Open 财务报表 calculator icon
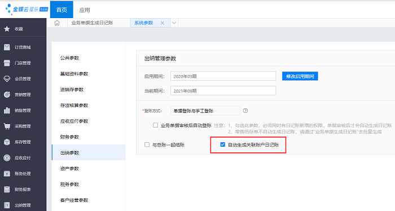Screen dimensions: 395x211 [7, 190]
